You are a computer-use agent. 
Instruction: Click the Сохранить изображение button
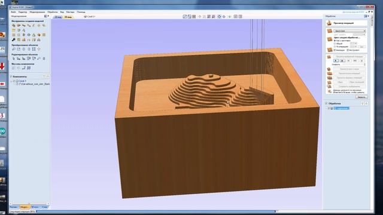(x=349, y=86)
